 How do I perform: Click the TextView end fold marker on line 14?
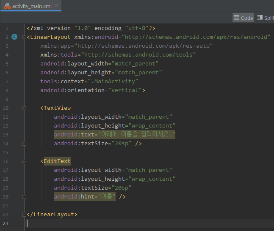pyautogui.click(x=24, y=144)
